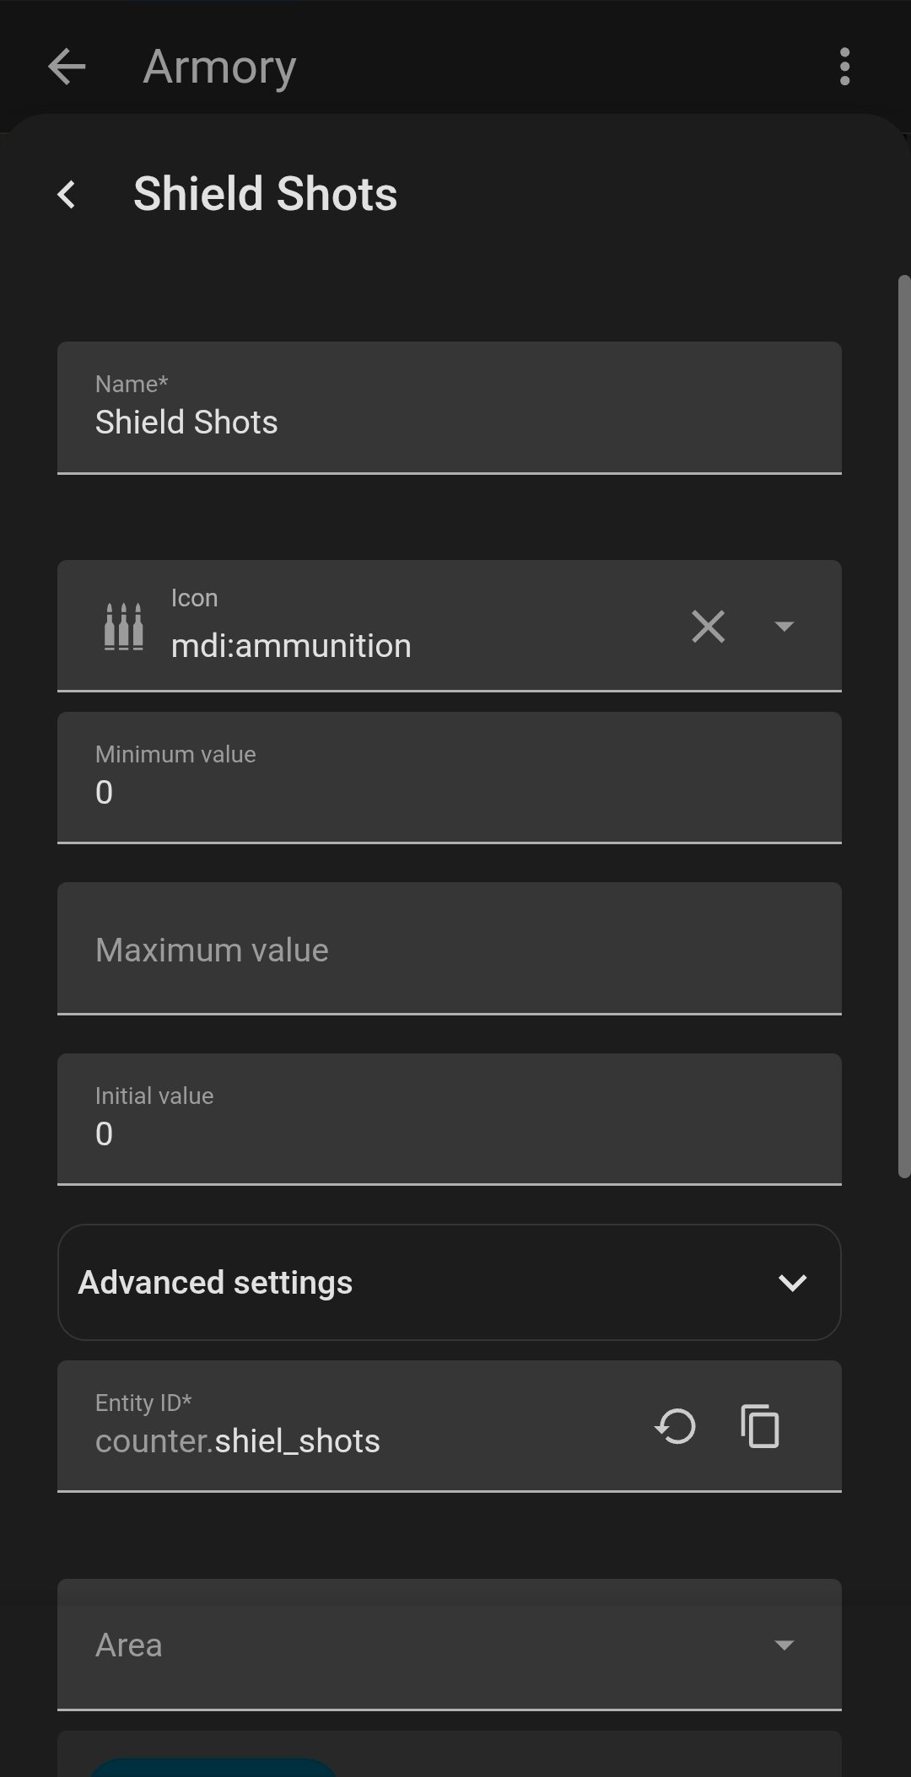Edit the Name field Shield Shots
Image resolution: width=911 pixels, height=1777 pixels.
coord(450,407)
